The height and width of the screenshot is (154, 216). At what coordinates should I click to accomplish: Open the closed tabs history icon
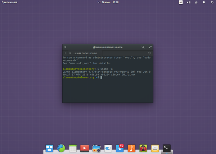[149, 53]
